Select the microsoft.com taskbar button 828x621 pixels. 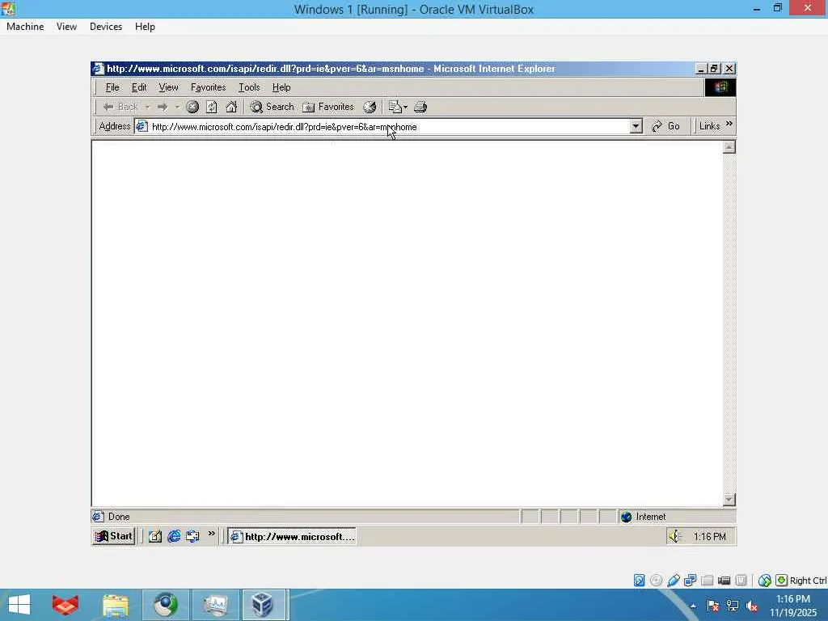[292, 537]
